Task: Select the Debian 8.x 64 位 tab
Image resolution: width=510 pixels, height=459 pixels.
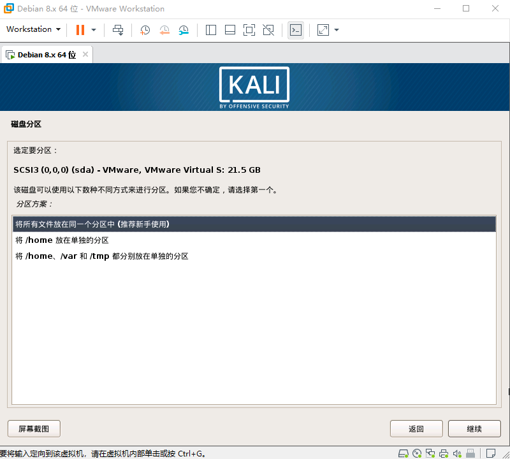Action: click(x=47, y=55)
